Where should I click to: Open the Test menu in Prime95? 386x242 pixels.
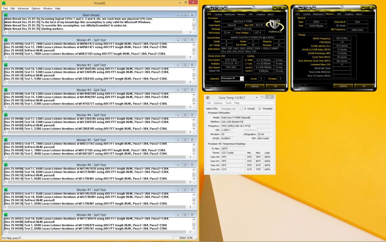pos(5,9)
